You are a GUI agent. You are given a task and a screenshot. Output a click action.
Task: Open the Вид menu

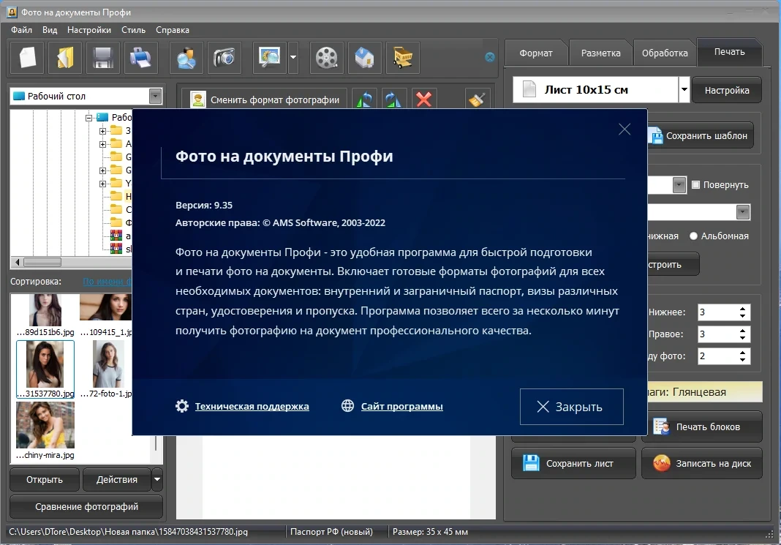[x=50, y=30]
